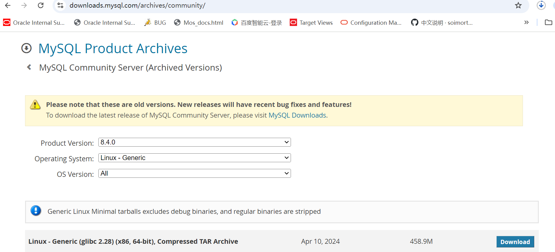Open the 百度智能云-登录 bookmark
This screenshot has height=252, width=555.
pyautogui.click(x=257, y=23)
